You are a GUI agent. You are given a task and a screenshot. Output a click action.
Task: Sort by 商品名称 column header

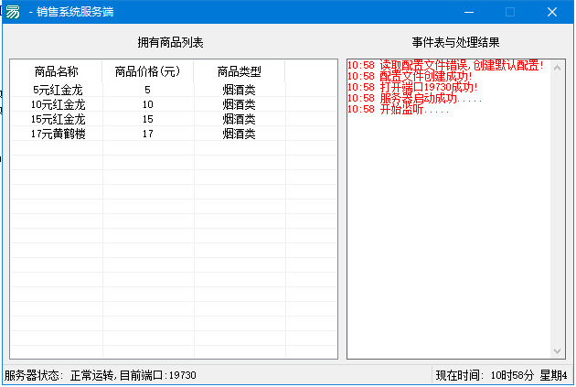click(x=56, y=71)
